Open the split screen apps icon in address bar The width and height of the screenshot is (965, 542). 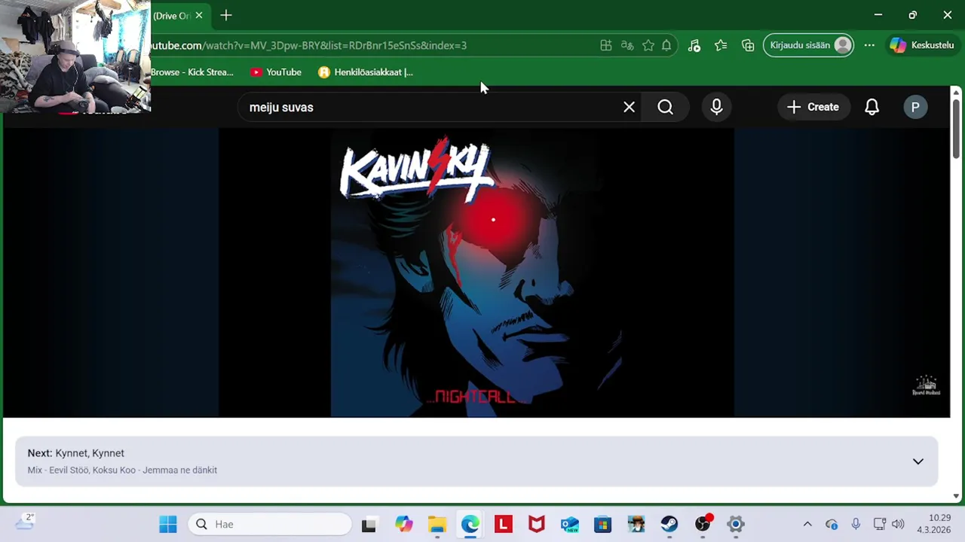[606, 45]
